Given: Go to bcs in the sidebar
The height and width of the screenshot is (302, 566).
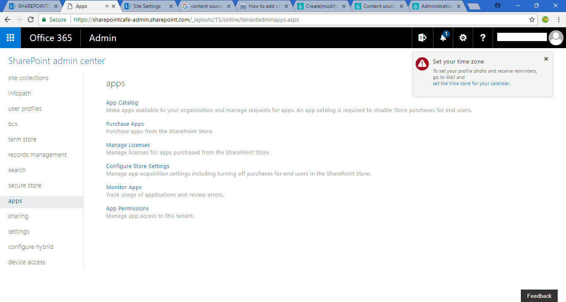Looking at the screenshot, I should pos(13,124).
